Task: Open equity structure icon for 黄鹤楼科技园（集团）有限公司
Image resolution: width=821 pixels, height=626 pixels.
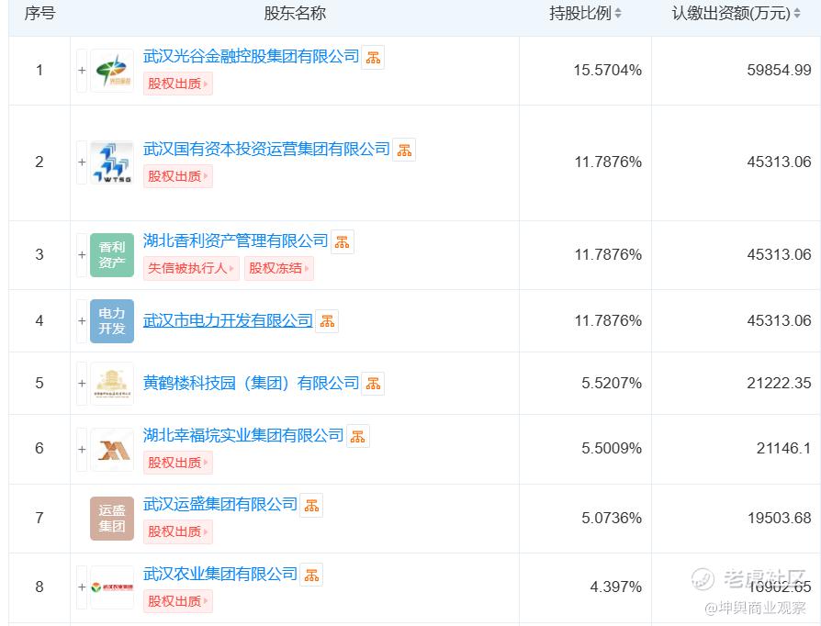Action: coord(373,384)
